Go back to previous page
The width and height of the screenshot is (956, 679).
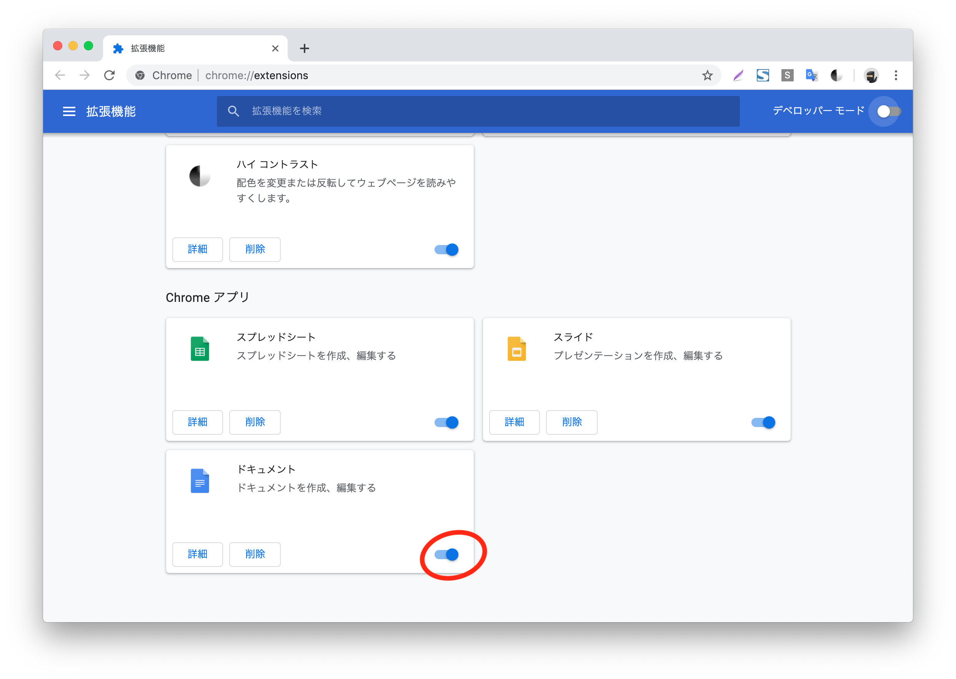point(60,75)
